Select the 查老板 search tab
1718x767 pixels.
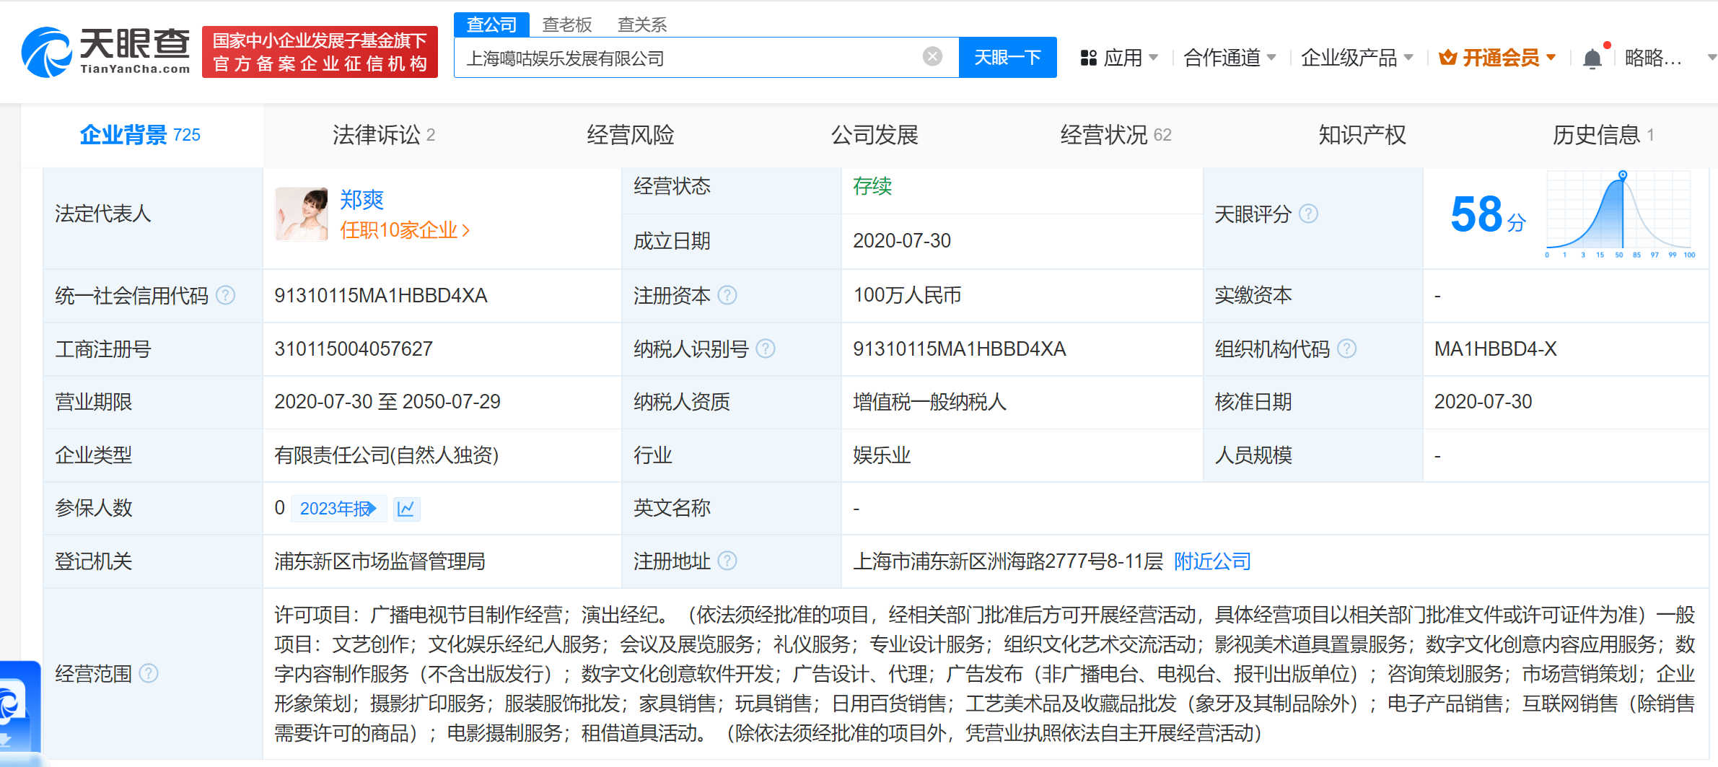pos(567,25)
